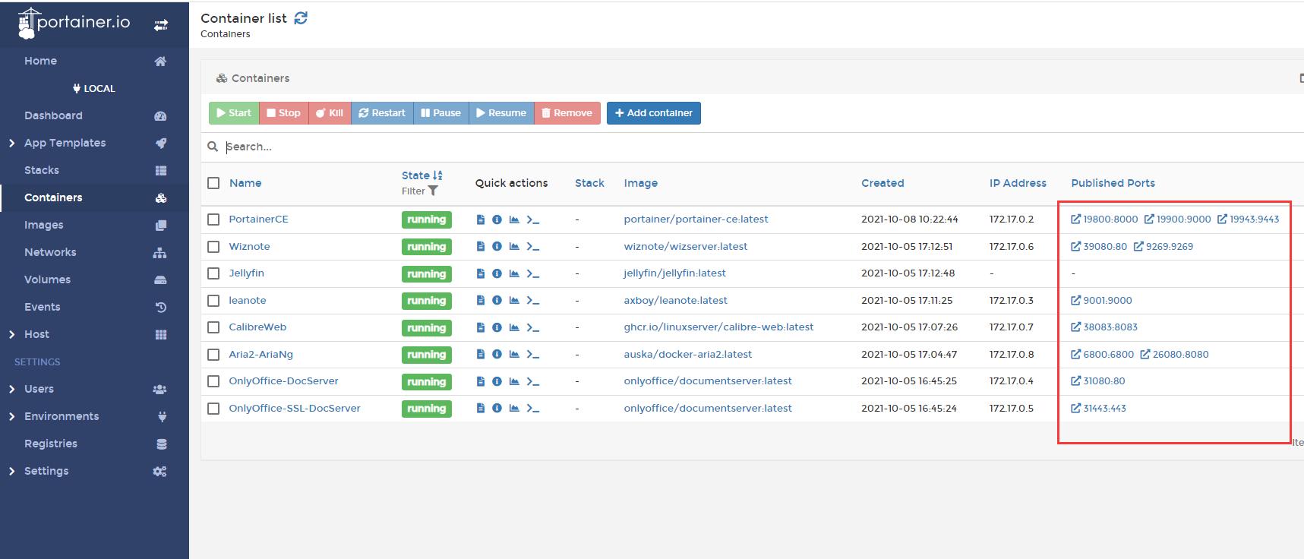The image size is (1304, 559).
Task: Open logs icon for Aria2-AriaNg
Action: 480,355
